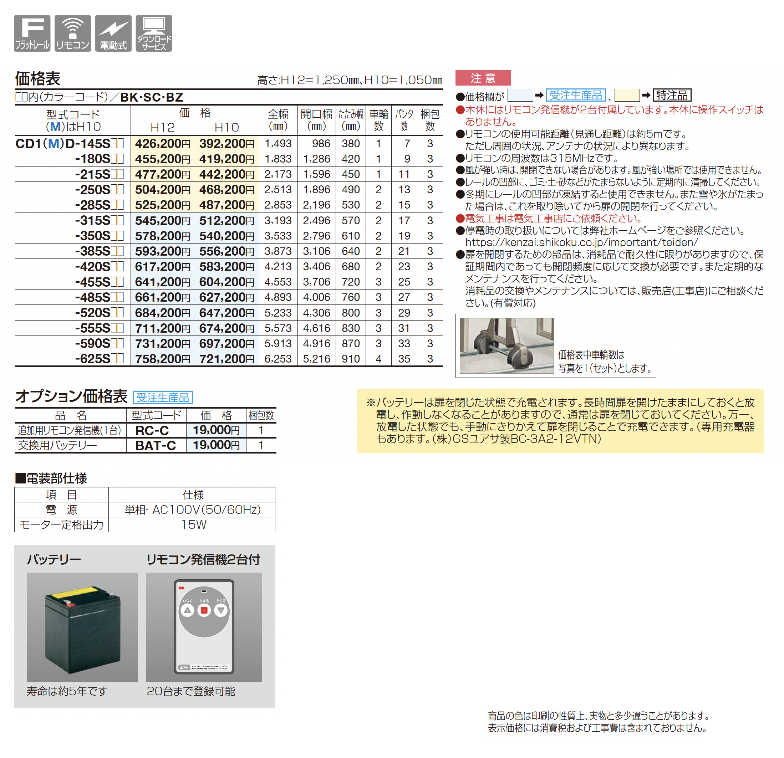
Task: Click the ダウンロードサービス download service icon
Action: (154, 33)
